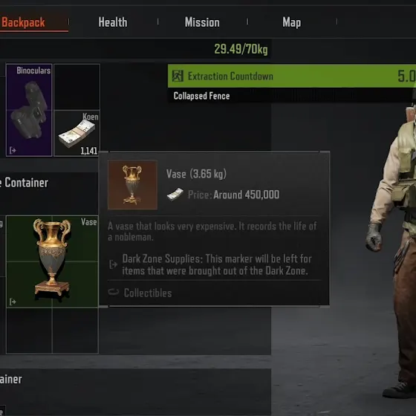The width and height of the screenshot is (416, 416).
Task: Click the cash icon beside Price
Action: [x=175, y=195]
